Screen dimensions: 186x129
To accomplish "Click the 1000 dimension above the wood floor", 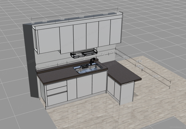I will [126, 58].
